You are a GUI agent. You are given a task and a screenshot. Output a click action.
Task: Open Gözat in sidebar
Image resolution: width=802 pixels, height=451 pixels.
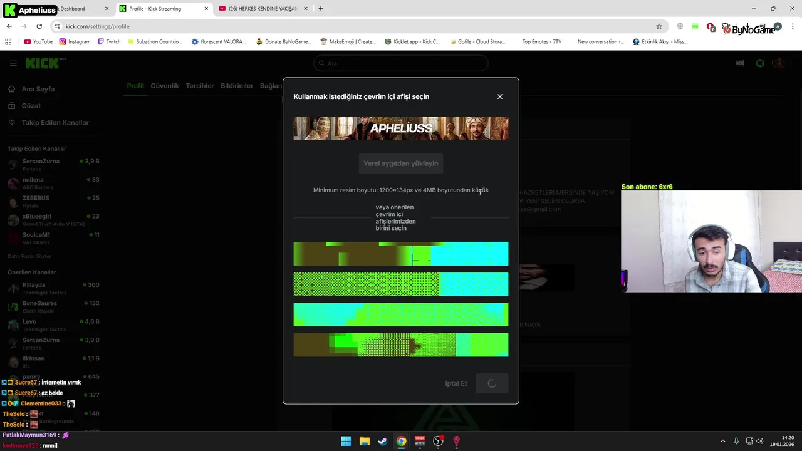point(31,106)
